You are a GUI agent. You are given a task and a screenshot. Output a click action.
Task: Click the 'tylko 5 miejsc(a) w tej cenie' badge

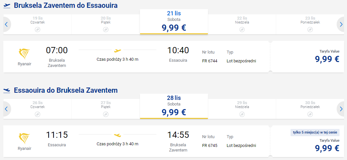pyautogui.click(x=315, y=133)
